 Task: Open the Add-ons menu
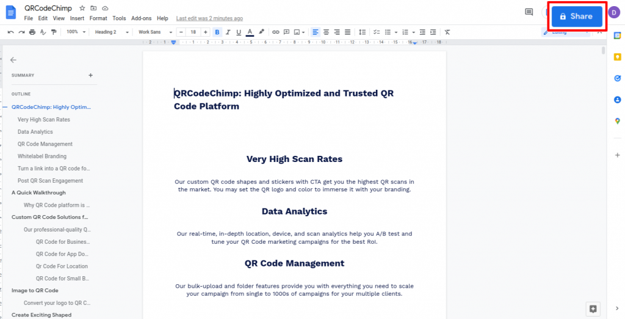click(x=141, y=18)
